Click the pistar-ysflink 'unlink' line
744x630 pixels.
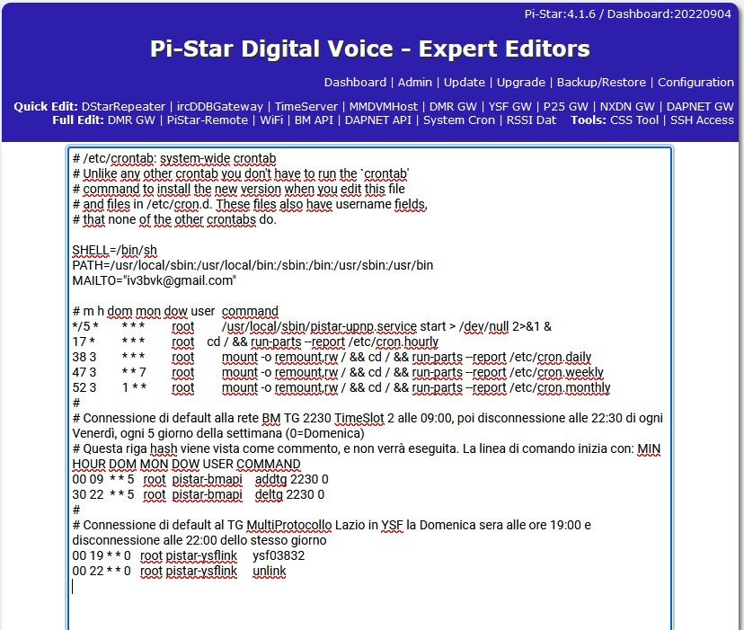tap(180, 571)
